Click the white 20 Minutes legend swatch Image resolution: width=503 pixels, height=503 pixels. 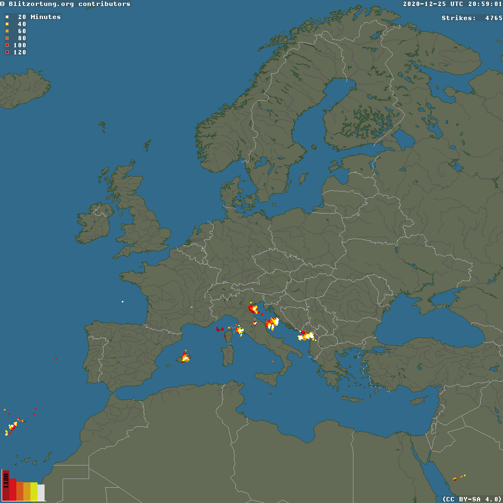click(x=7, y=17)
